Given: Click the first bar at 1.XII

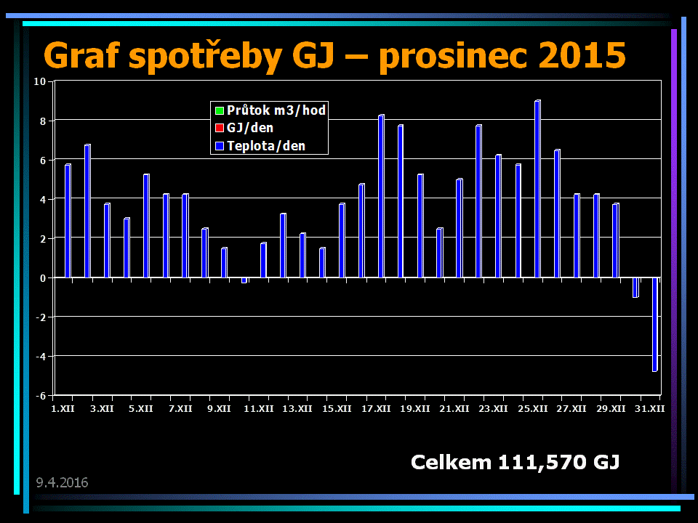Looking at the screenshot, I should 68,221.
